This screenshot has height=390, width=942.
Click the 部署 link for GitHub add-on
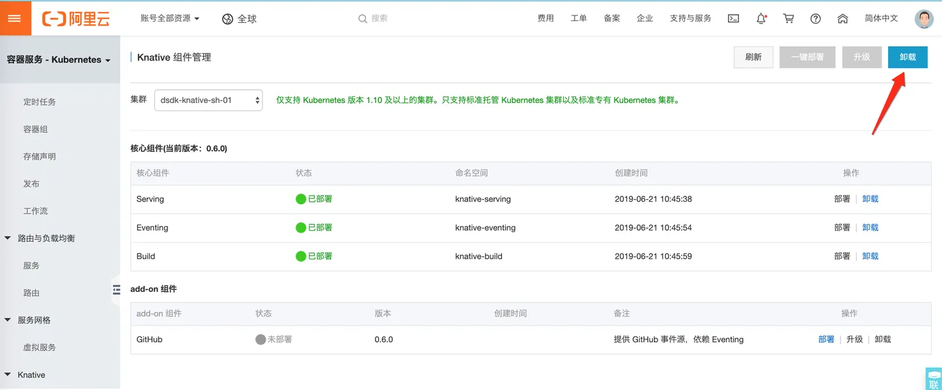826,340
